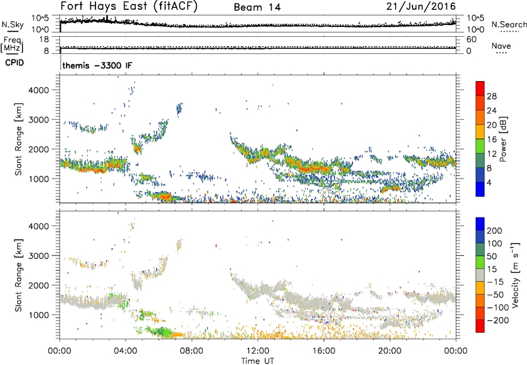Click the "Nave" legend label
This screenshot has width=527, height=365.
pos(501,45)
